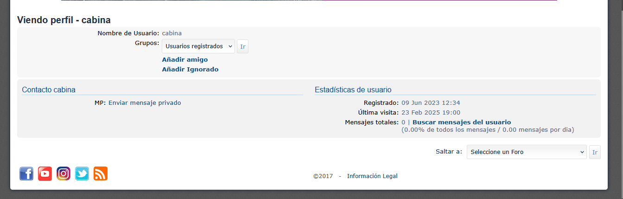Select the Contacto cabina section heading
The width and height of the screenshot is (623, 199).
(x=49, y=90)
